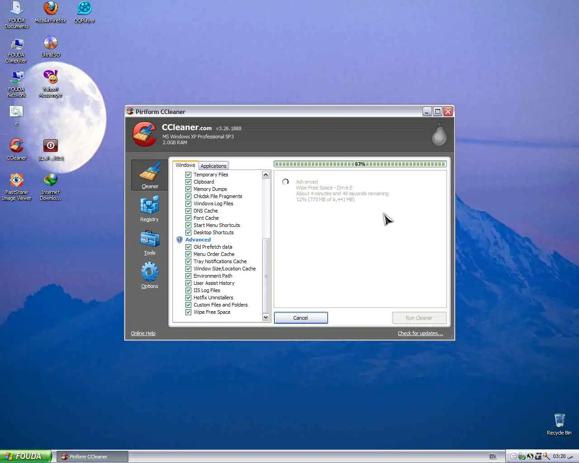Disable Font Cache checkbox

[x=188, y=218]
